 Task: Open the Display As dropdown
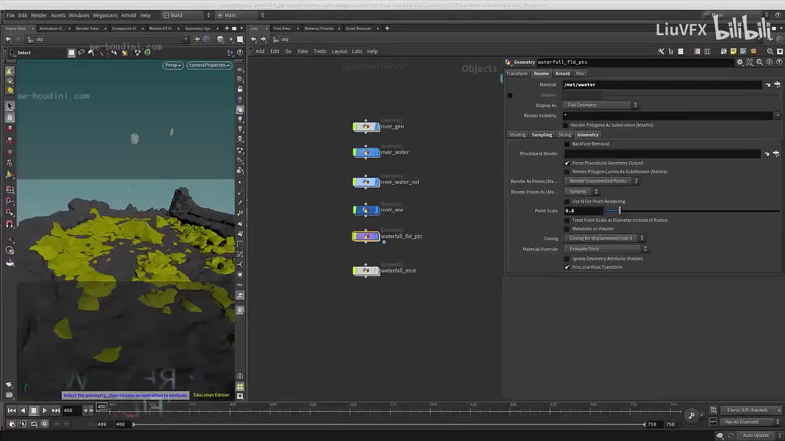(601, 105)
